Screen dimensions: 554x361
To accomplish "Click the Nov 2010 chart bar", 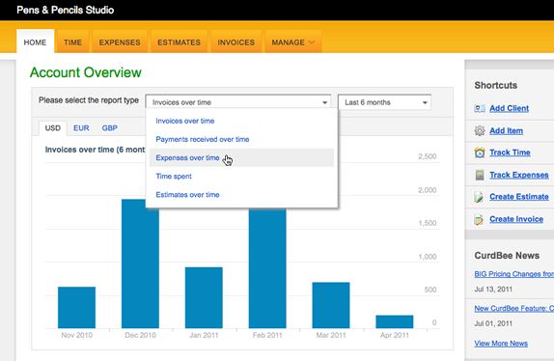I will coord(76,308).
